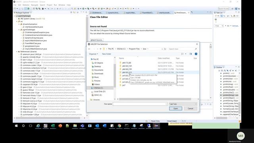Screen dimensions: 254x143
Task: Click the Cancel button in dialog
Action: (x=190, y=108)
